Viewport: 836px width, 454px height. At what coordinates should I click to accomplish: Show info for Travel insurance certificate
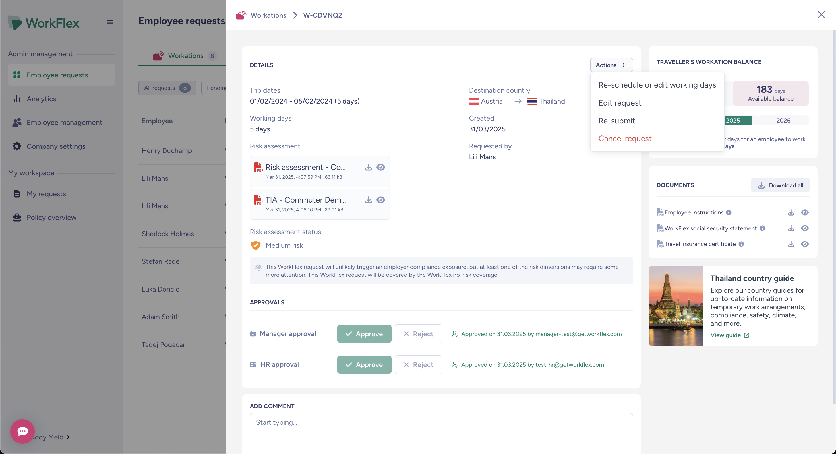coord(741,244)
